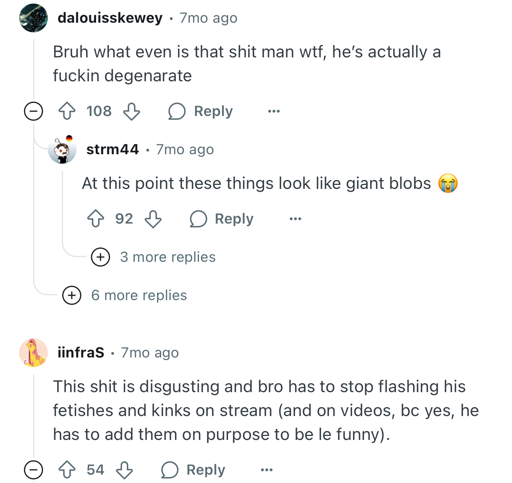Open strm44's username link
The width and height of the screenshot is (512, 483).
tap(112, 149)
